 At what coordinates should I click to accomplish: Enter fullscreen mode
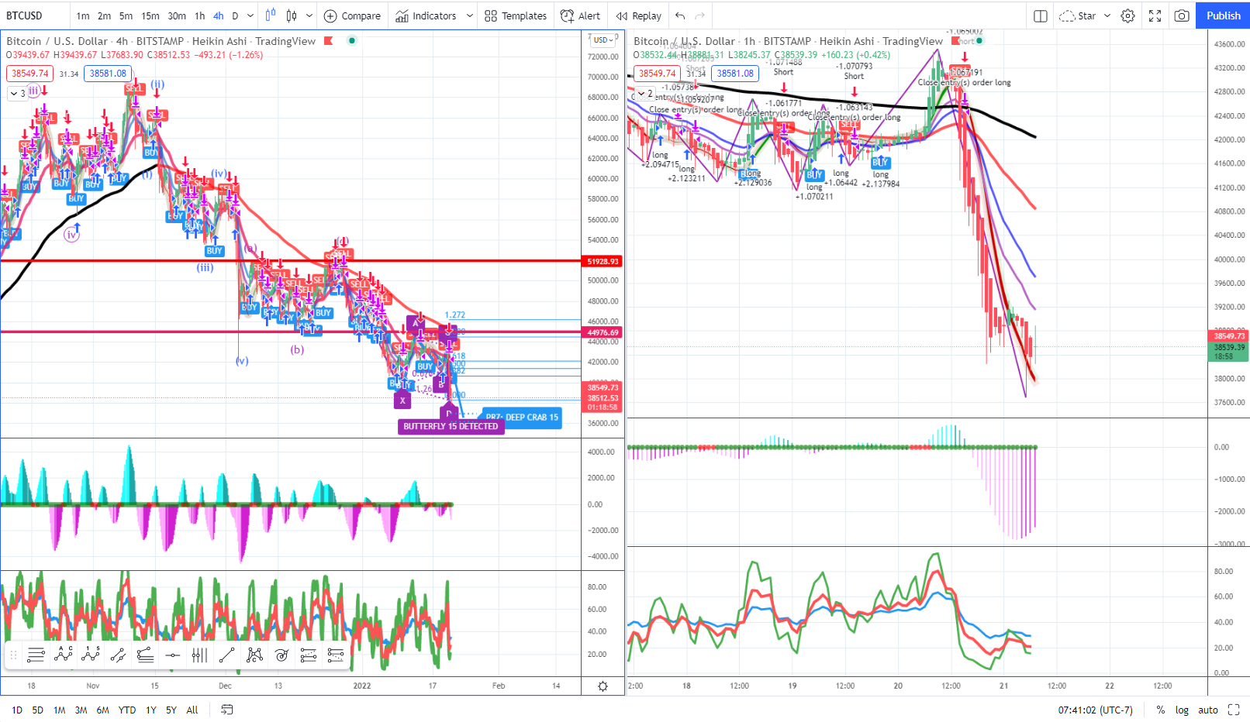tap(1155, 15)
